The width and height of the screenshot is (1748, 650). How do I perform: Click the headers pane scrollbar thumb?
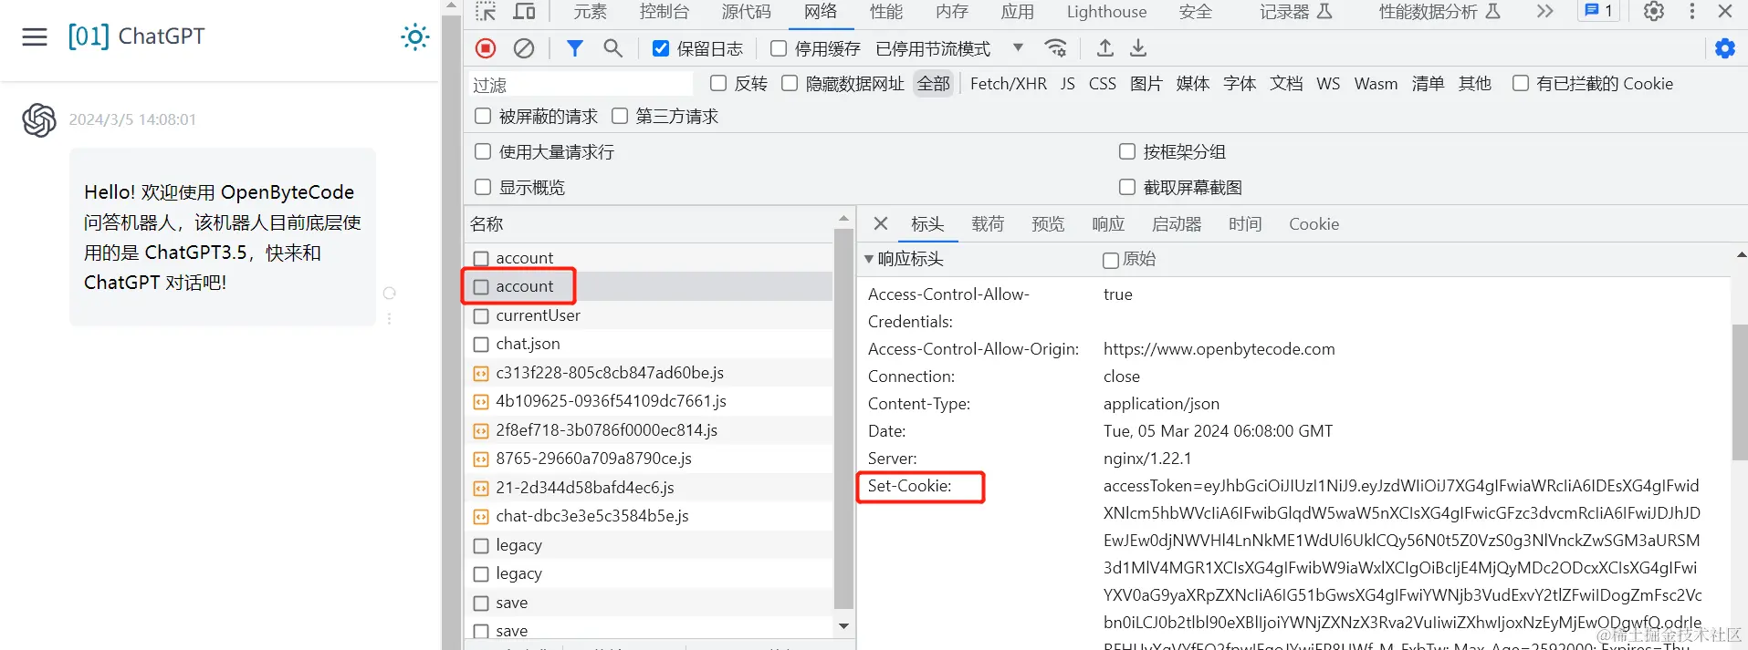1740,392
